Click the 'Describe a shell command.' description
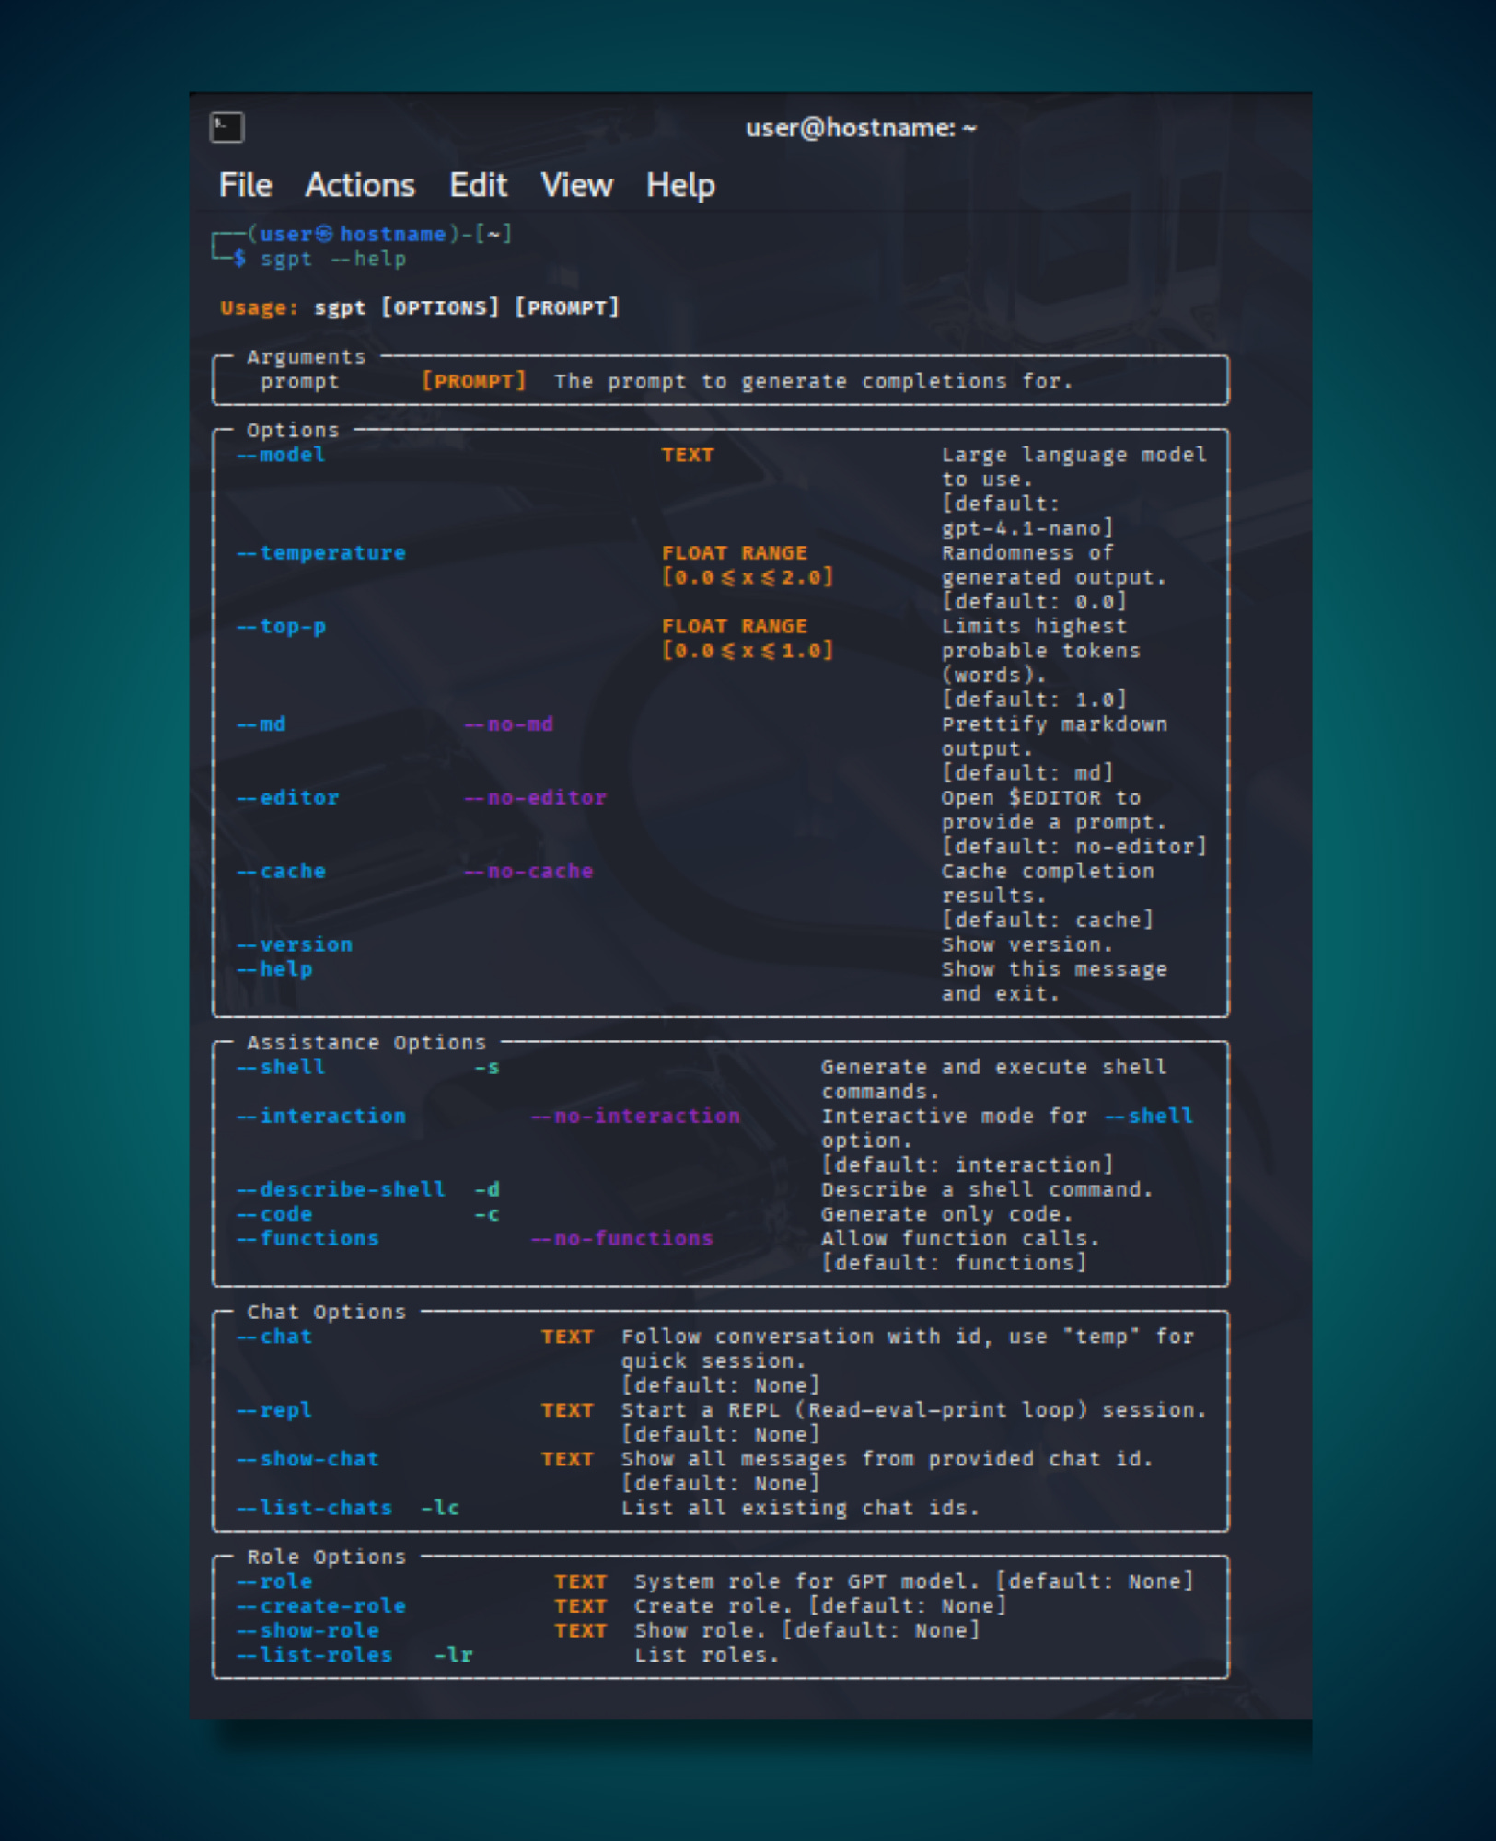The width and height of the screenshot is (1496, 1841). [987, 1189]
